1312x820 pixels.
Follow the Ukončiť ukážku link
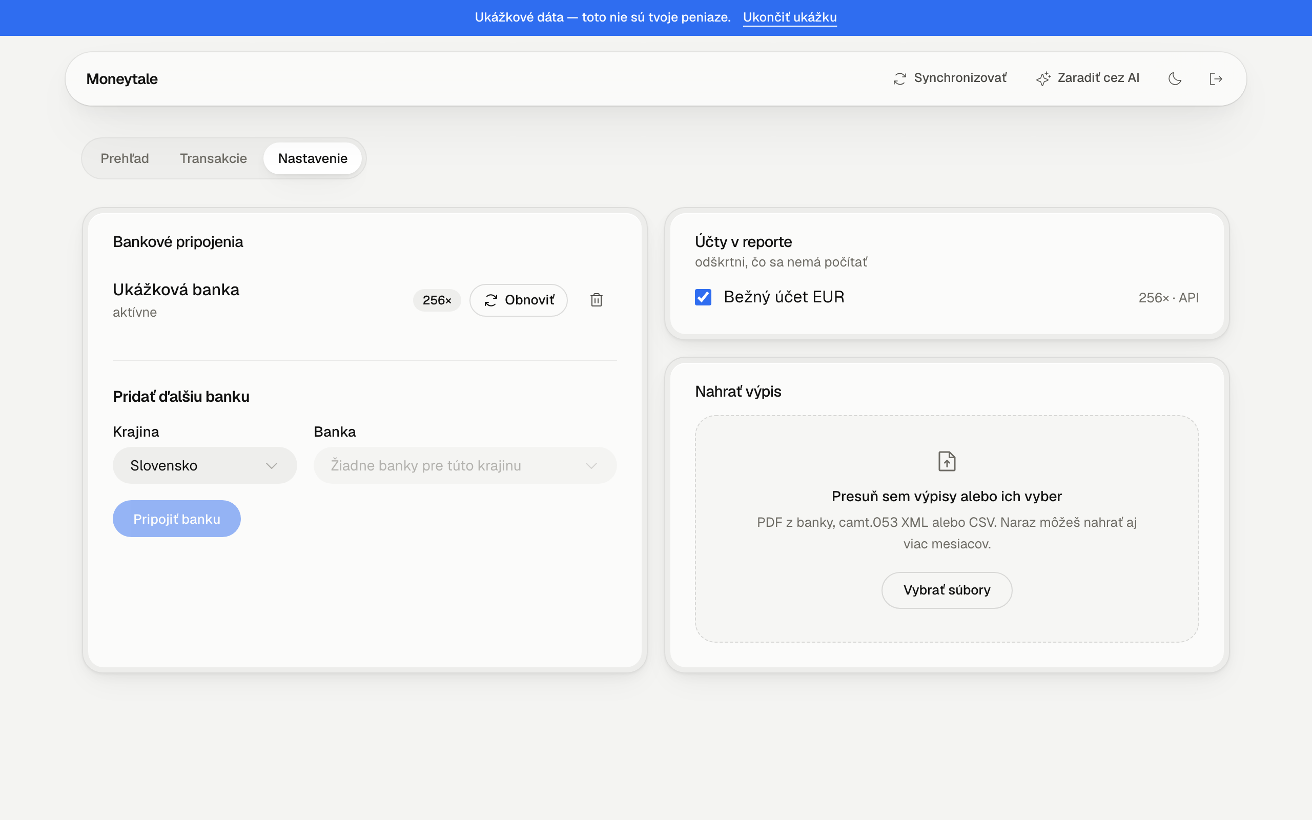tap(790, 17)
